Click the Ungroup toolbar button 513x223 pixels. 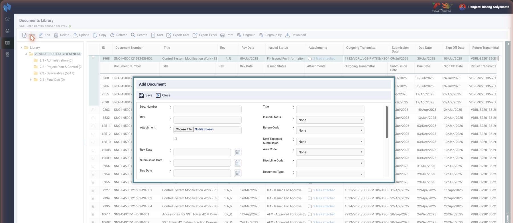[x=246, y=35]
